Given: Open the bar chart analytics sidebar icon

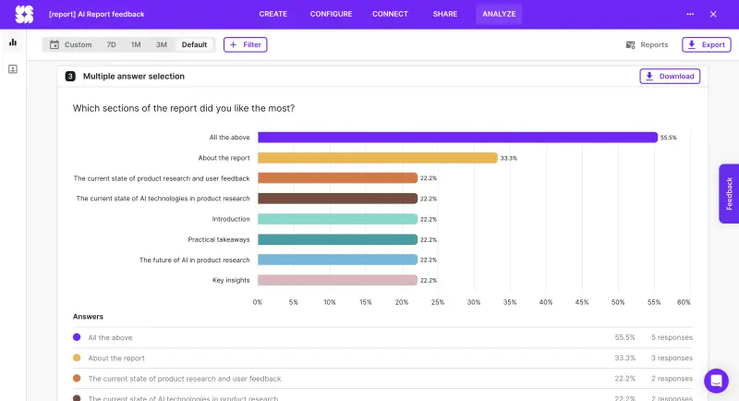Looking at the screenshot, I should [13, 43].
